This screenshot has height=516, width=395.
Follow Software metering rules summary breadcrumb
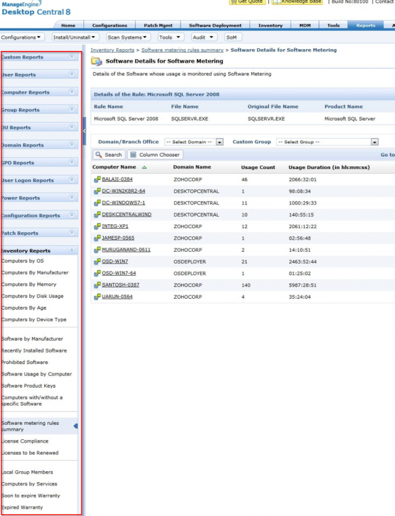pyautogui.click(x=182, y=50)
